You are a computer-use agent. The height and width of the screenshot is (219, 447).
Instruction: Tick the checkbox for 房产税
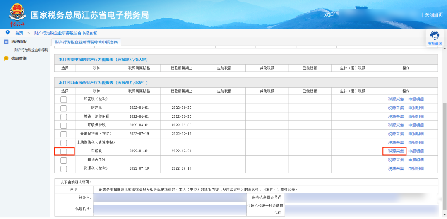pos(64,108)
